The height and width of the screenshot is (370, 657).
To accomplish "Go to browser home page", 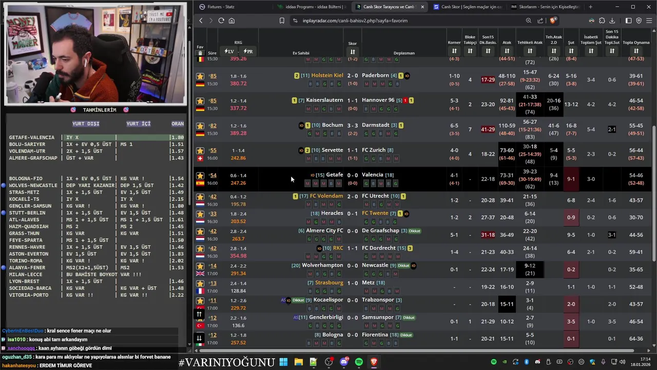I will (231, 21).
